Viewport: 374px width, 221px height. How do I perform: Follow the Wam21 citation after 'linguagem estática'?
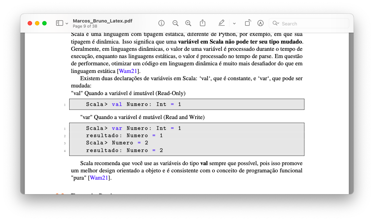pyautogui.click(x=128, y=71)
